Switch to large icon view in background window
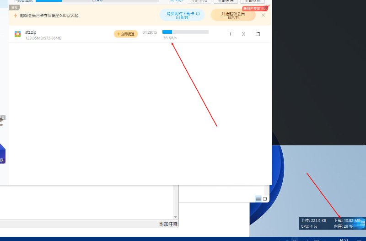Image resolution: width=366 pixels, height=241 pixels. (x=265, y=199)
